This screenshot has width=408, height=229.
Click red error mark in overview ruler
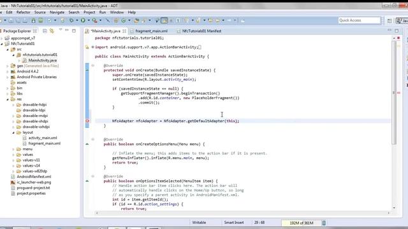coord(398,93)
